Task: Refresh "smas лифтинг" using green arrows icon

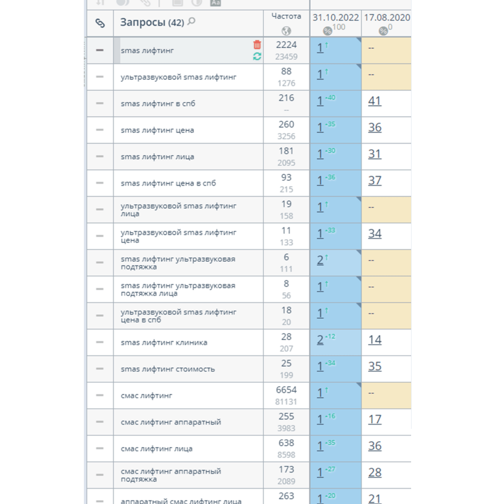Action: click(x=257, y=56)
